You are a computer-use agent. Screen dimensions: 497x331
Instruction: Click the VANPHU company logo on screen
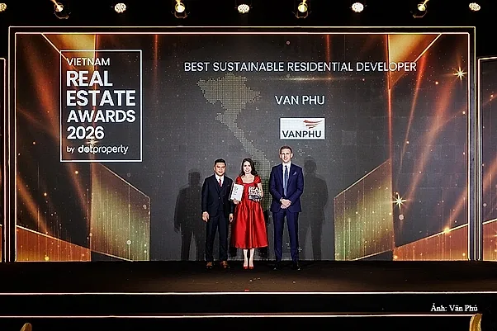[302, 129]
